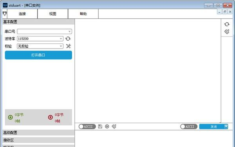Click refresh icon in right side panel
This screenshot has width=235, height=147.
click(227, 24)
